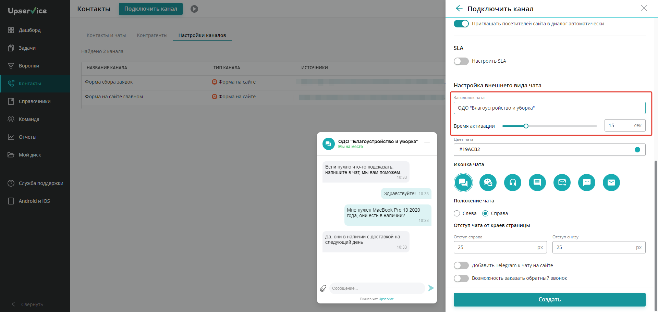658x312 pixels.
Task: Choose the envelope chat icon
Action: [611, 183]
